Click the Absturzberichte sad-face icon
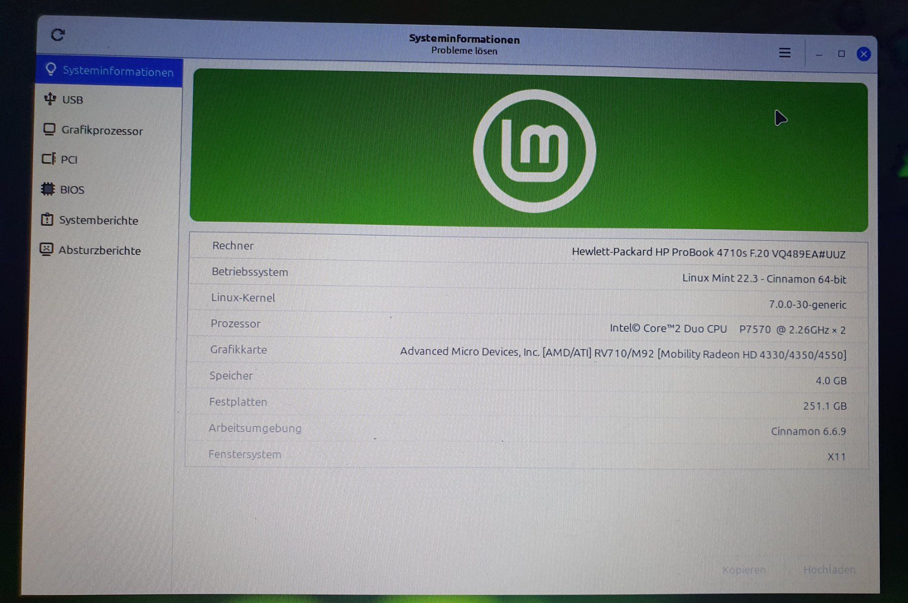Screen dimensions: 908x603 pos(46,249)
